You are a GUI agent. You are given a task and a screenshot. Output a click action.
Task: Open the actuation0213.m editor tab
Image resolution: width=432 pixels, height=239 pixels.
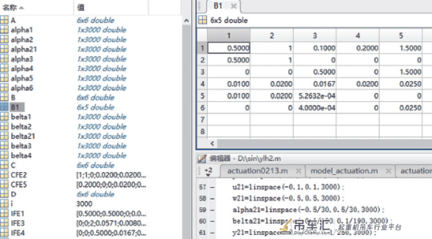click(x=257, y=171)
